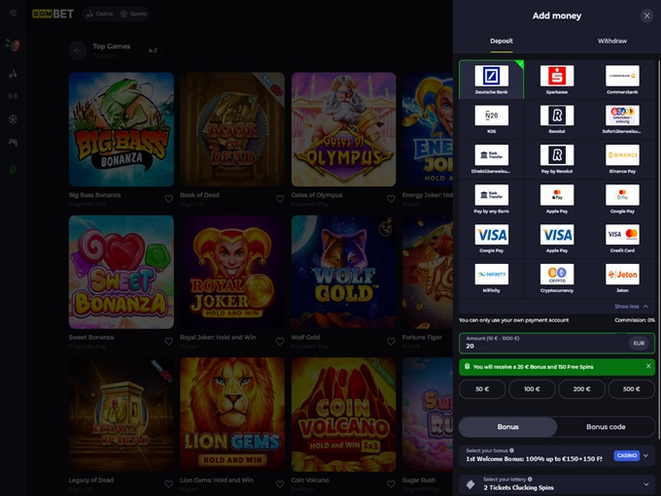Viewport: 661px width, 496px height.
Task: Click the CASINO bonus badge
Action: 627,455
